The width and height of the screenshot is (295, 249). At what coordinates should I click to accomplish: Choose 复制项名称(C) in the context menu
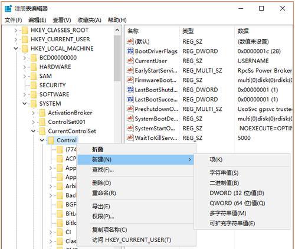136,230
